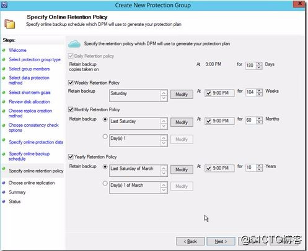Click the Summary step
The width and height of the screenshot is (308, 251).
click(17, 192)
